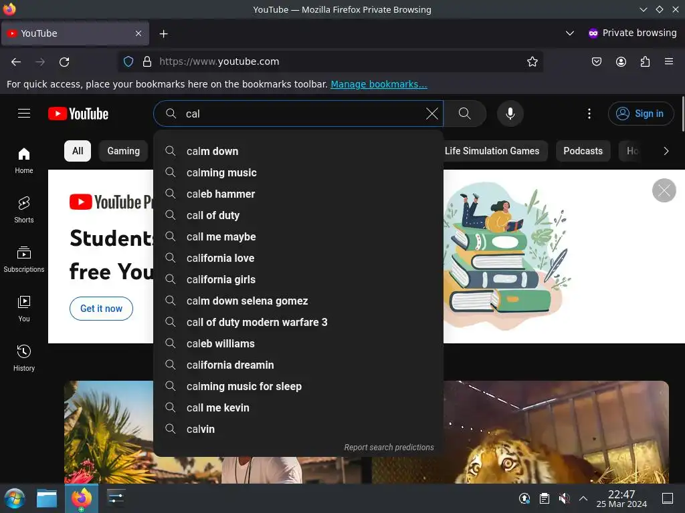
Task: Dismiss the YouTube Premium student banner
Action: 664,190
